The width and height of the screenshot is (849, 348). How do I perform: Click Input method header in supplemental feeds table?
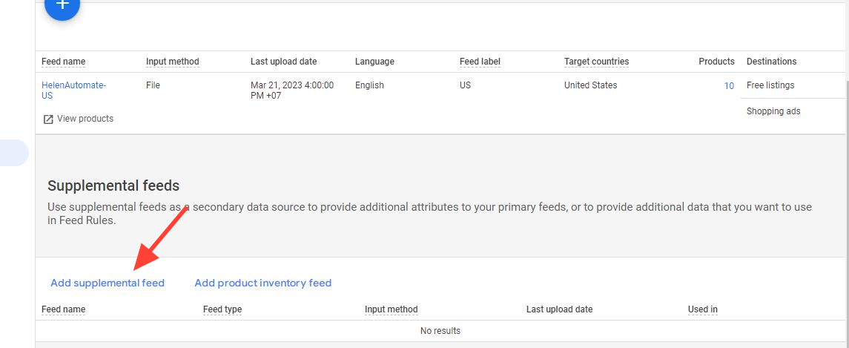391,309
